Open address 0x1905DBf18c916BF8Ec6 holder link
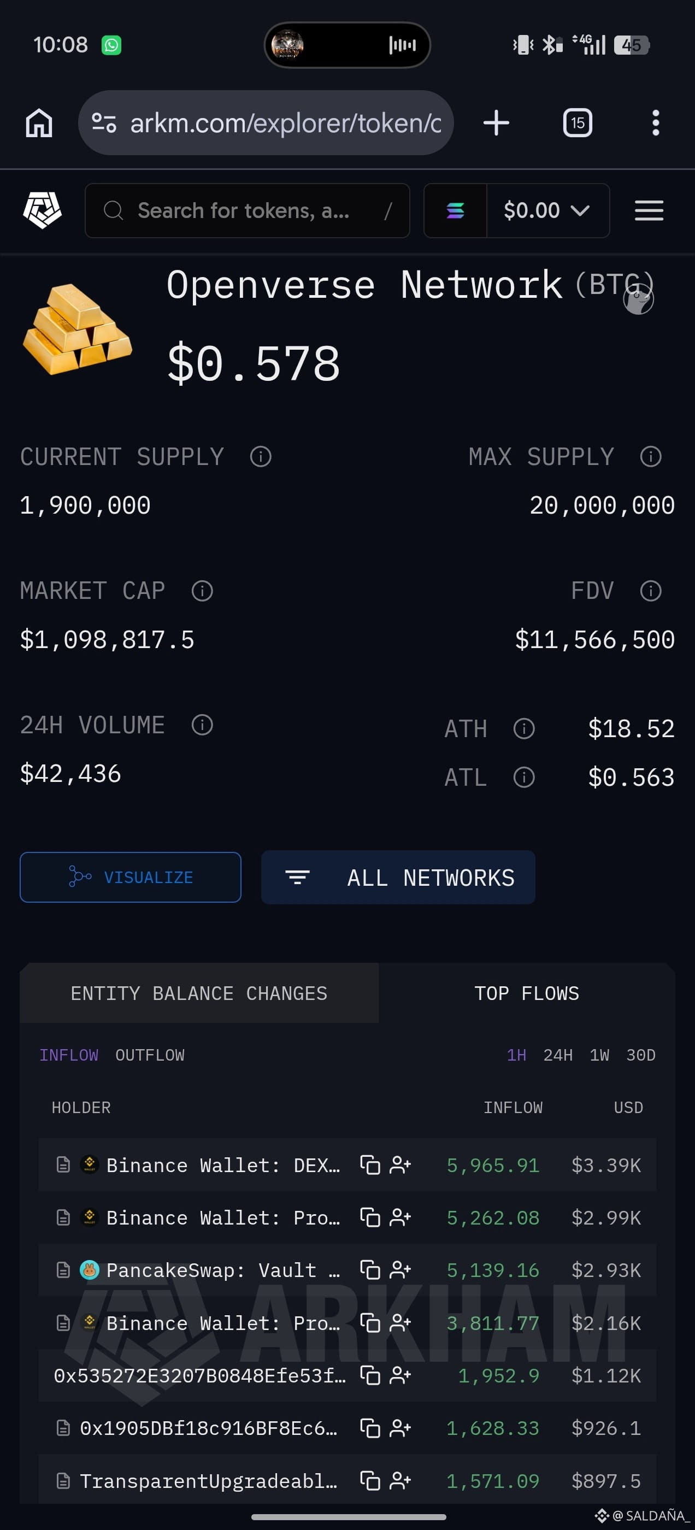Image resolution: width=695 pixels, height=1530 pixels. click(x=208, y=1428)
